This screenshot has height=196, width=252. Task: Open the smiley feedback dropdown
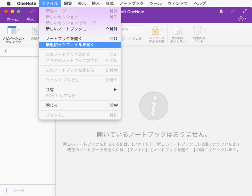pyautogui.click(x=242, y=19)
